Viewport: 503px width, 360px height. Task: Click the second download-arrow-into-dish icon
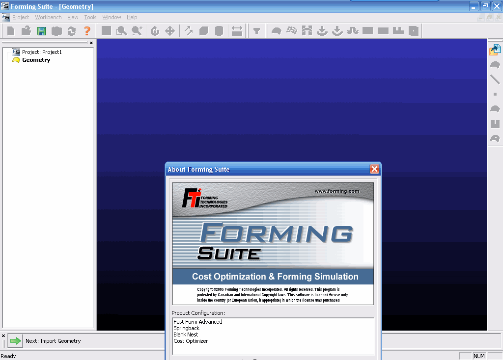coord(337,31)
